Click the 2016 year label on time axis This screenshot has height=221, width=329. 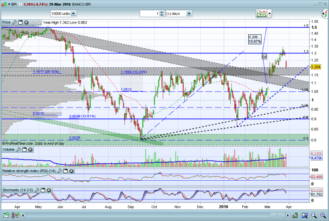(x=224, y=207)
